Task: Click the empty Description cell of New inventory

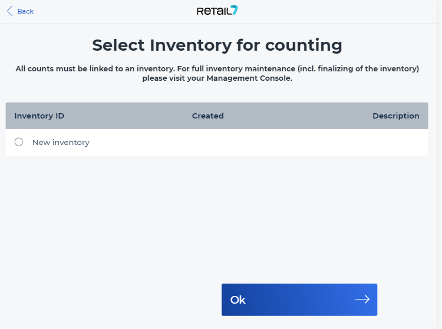Action: [358, 142]
